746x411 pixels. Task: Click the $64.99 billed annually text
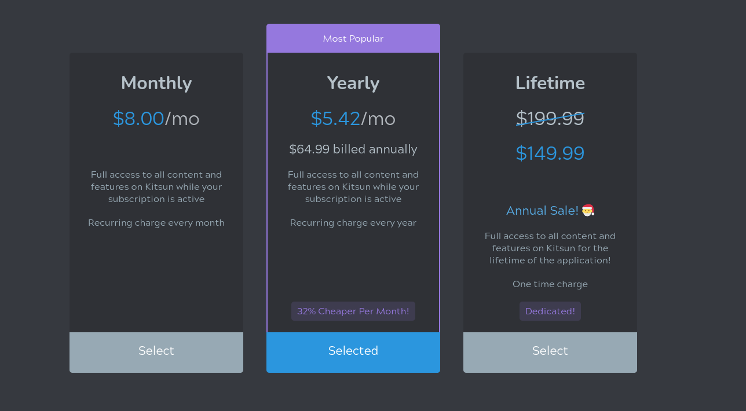point(353,149)
